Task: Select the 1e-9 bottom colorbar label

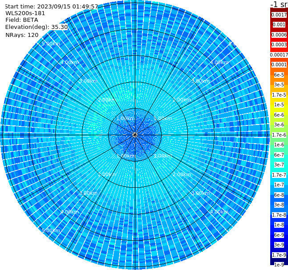Action: click(279, 265)
